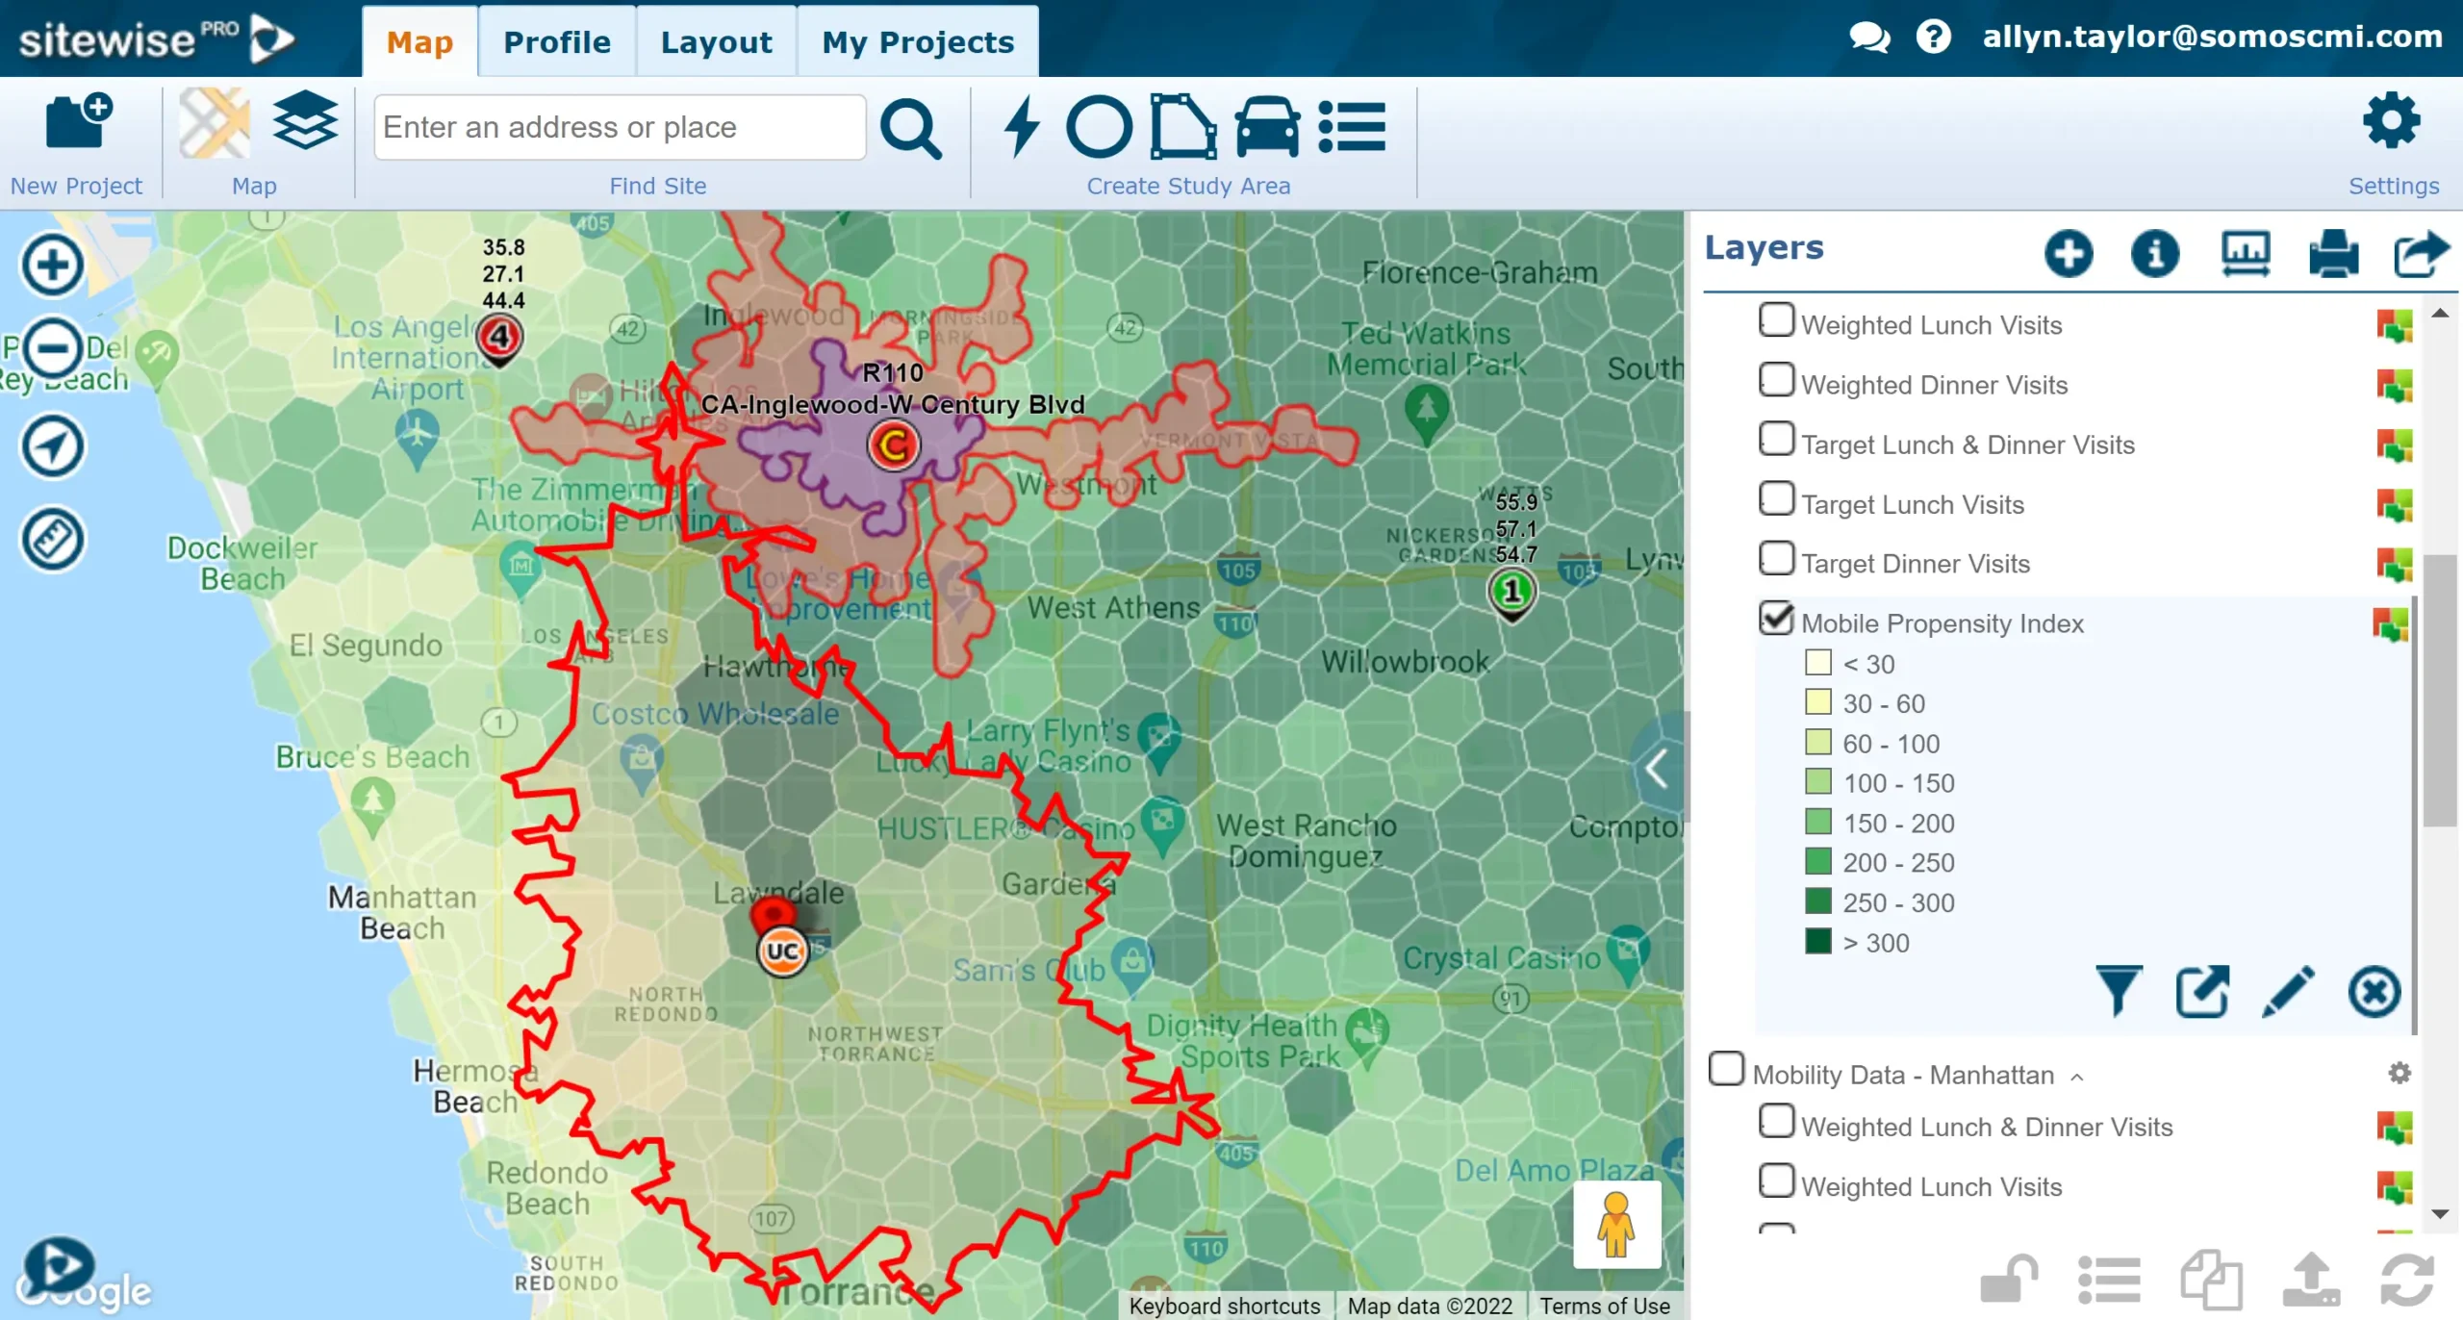
Task: Zoom out on the map
Action: [52, 346]
